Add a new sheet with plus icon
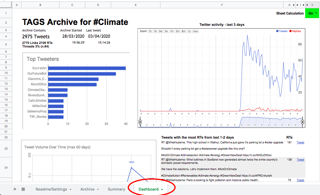Image resolution: width=320 pixels, height=195 pixels. [x=15, y=189]
